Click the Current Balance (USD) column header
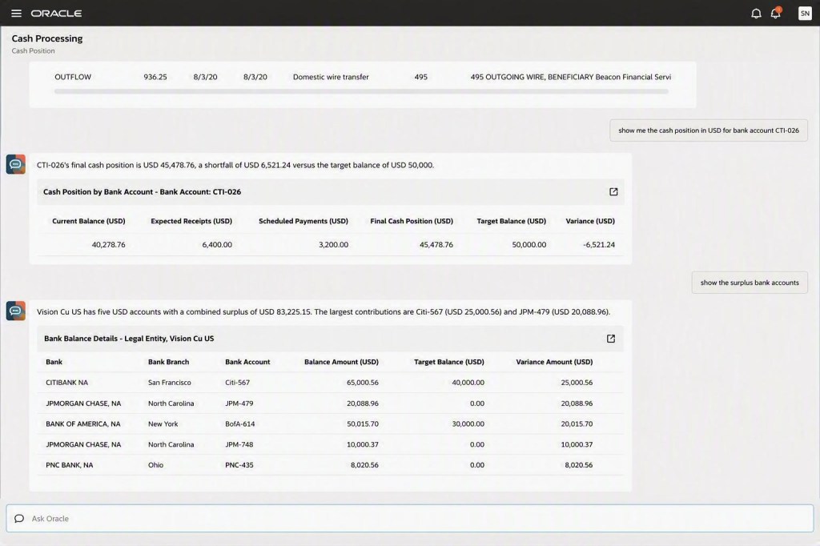Image resolution: width=820 pixels, height=546 pixels. 88,221
